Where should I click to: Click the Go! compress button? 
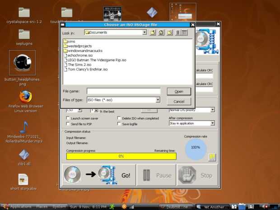(99, 175)
